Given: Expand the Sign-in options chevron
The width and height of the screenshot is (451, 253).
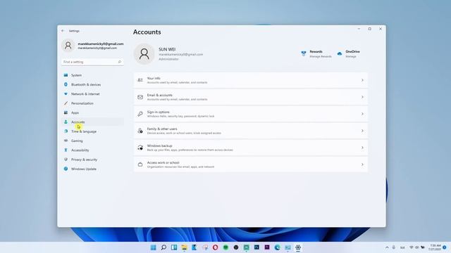Looking at the screenshot, I should click(x=362, y=114).
